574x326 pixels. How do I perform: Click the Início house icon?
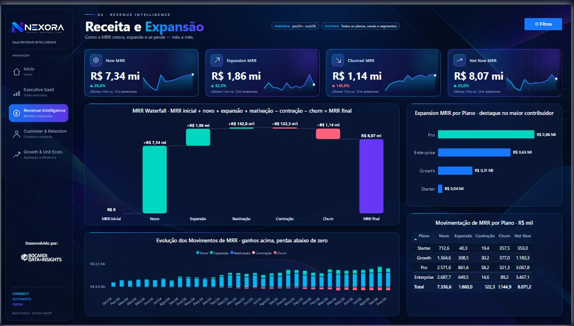click(x=16, y=72)
